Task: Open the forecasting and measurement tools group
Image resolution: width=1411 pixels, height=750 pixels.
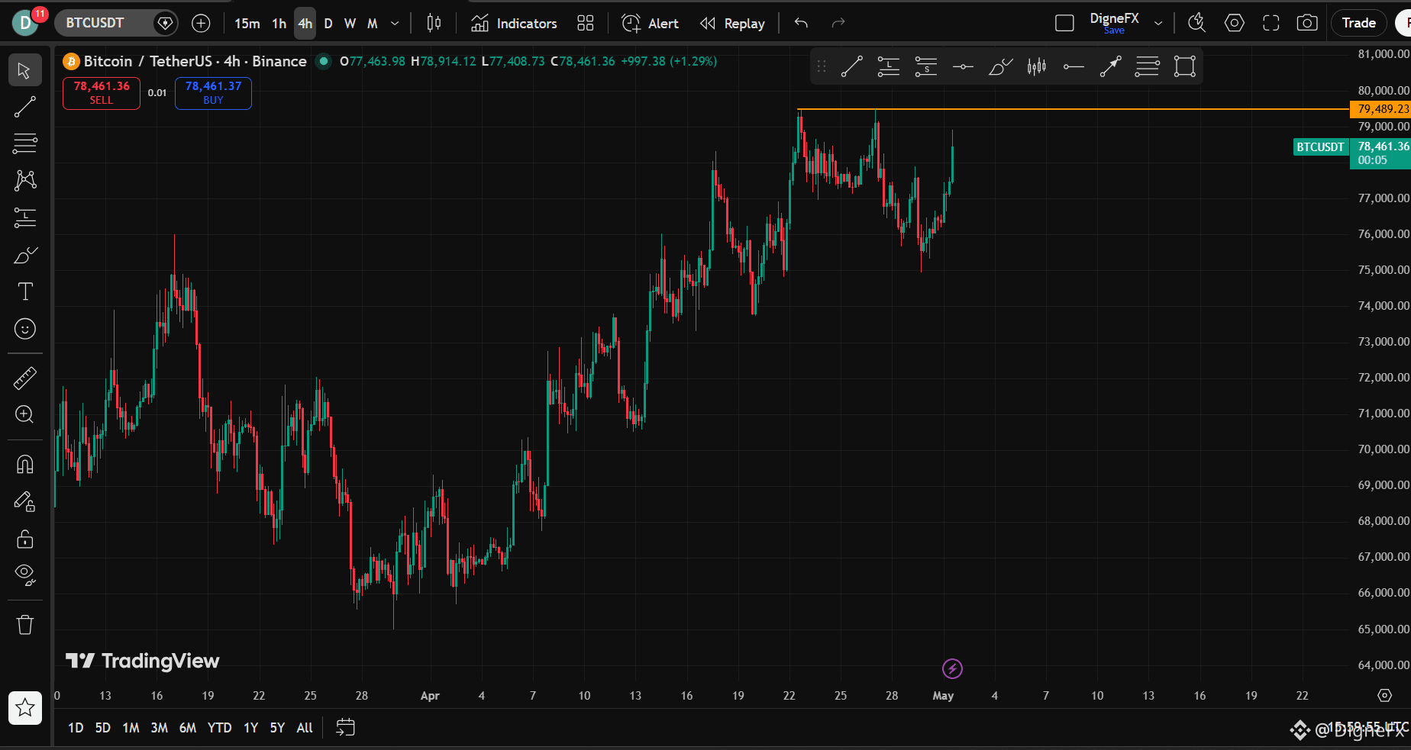Action: pos(24,218)
